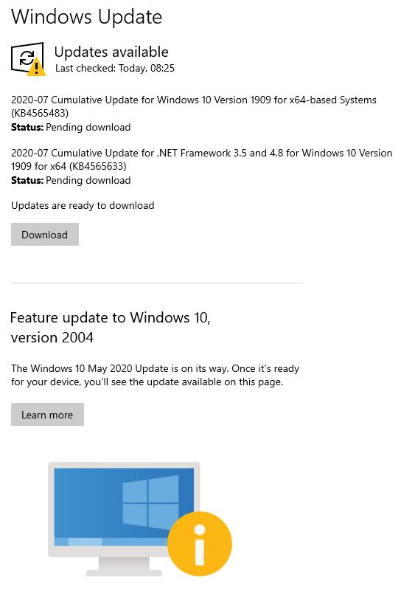Image resolution: width=401 pixels, height=600 pixels.
Task: Click the Windows logo on monitor illustration
Action: (150, 501)
